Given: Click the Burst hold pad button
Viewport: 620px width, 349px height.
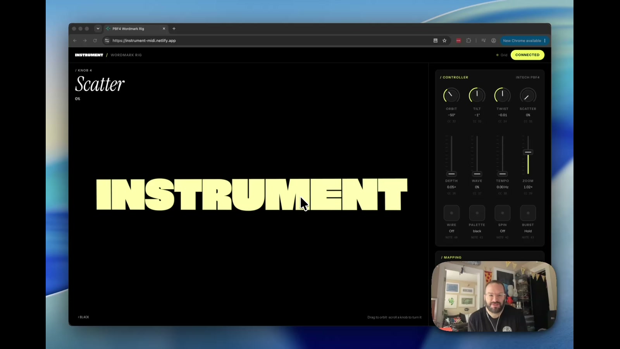Looking at the screenshot, I should 528,213.
